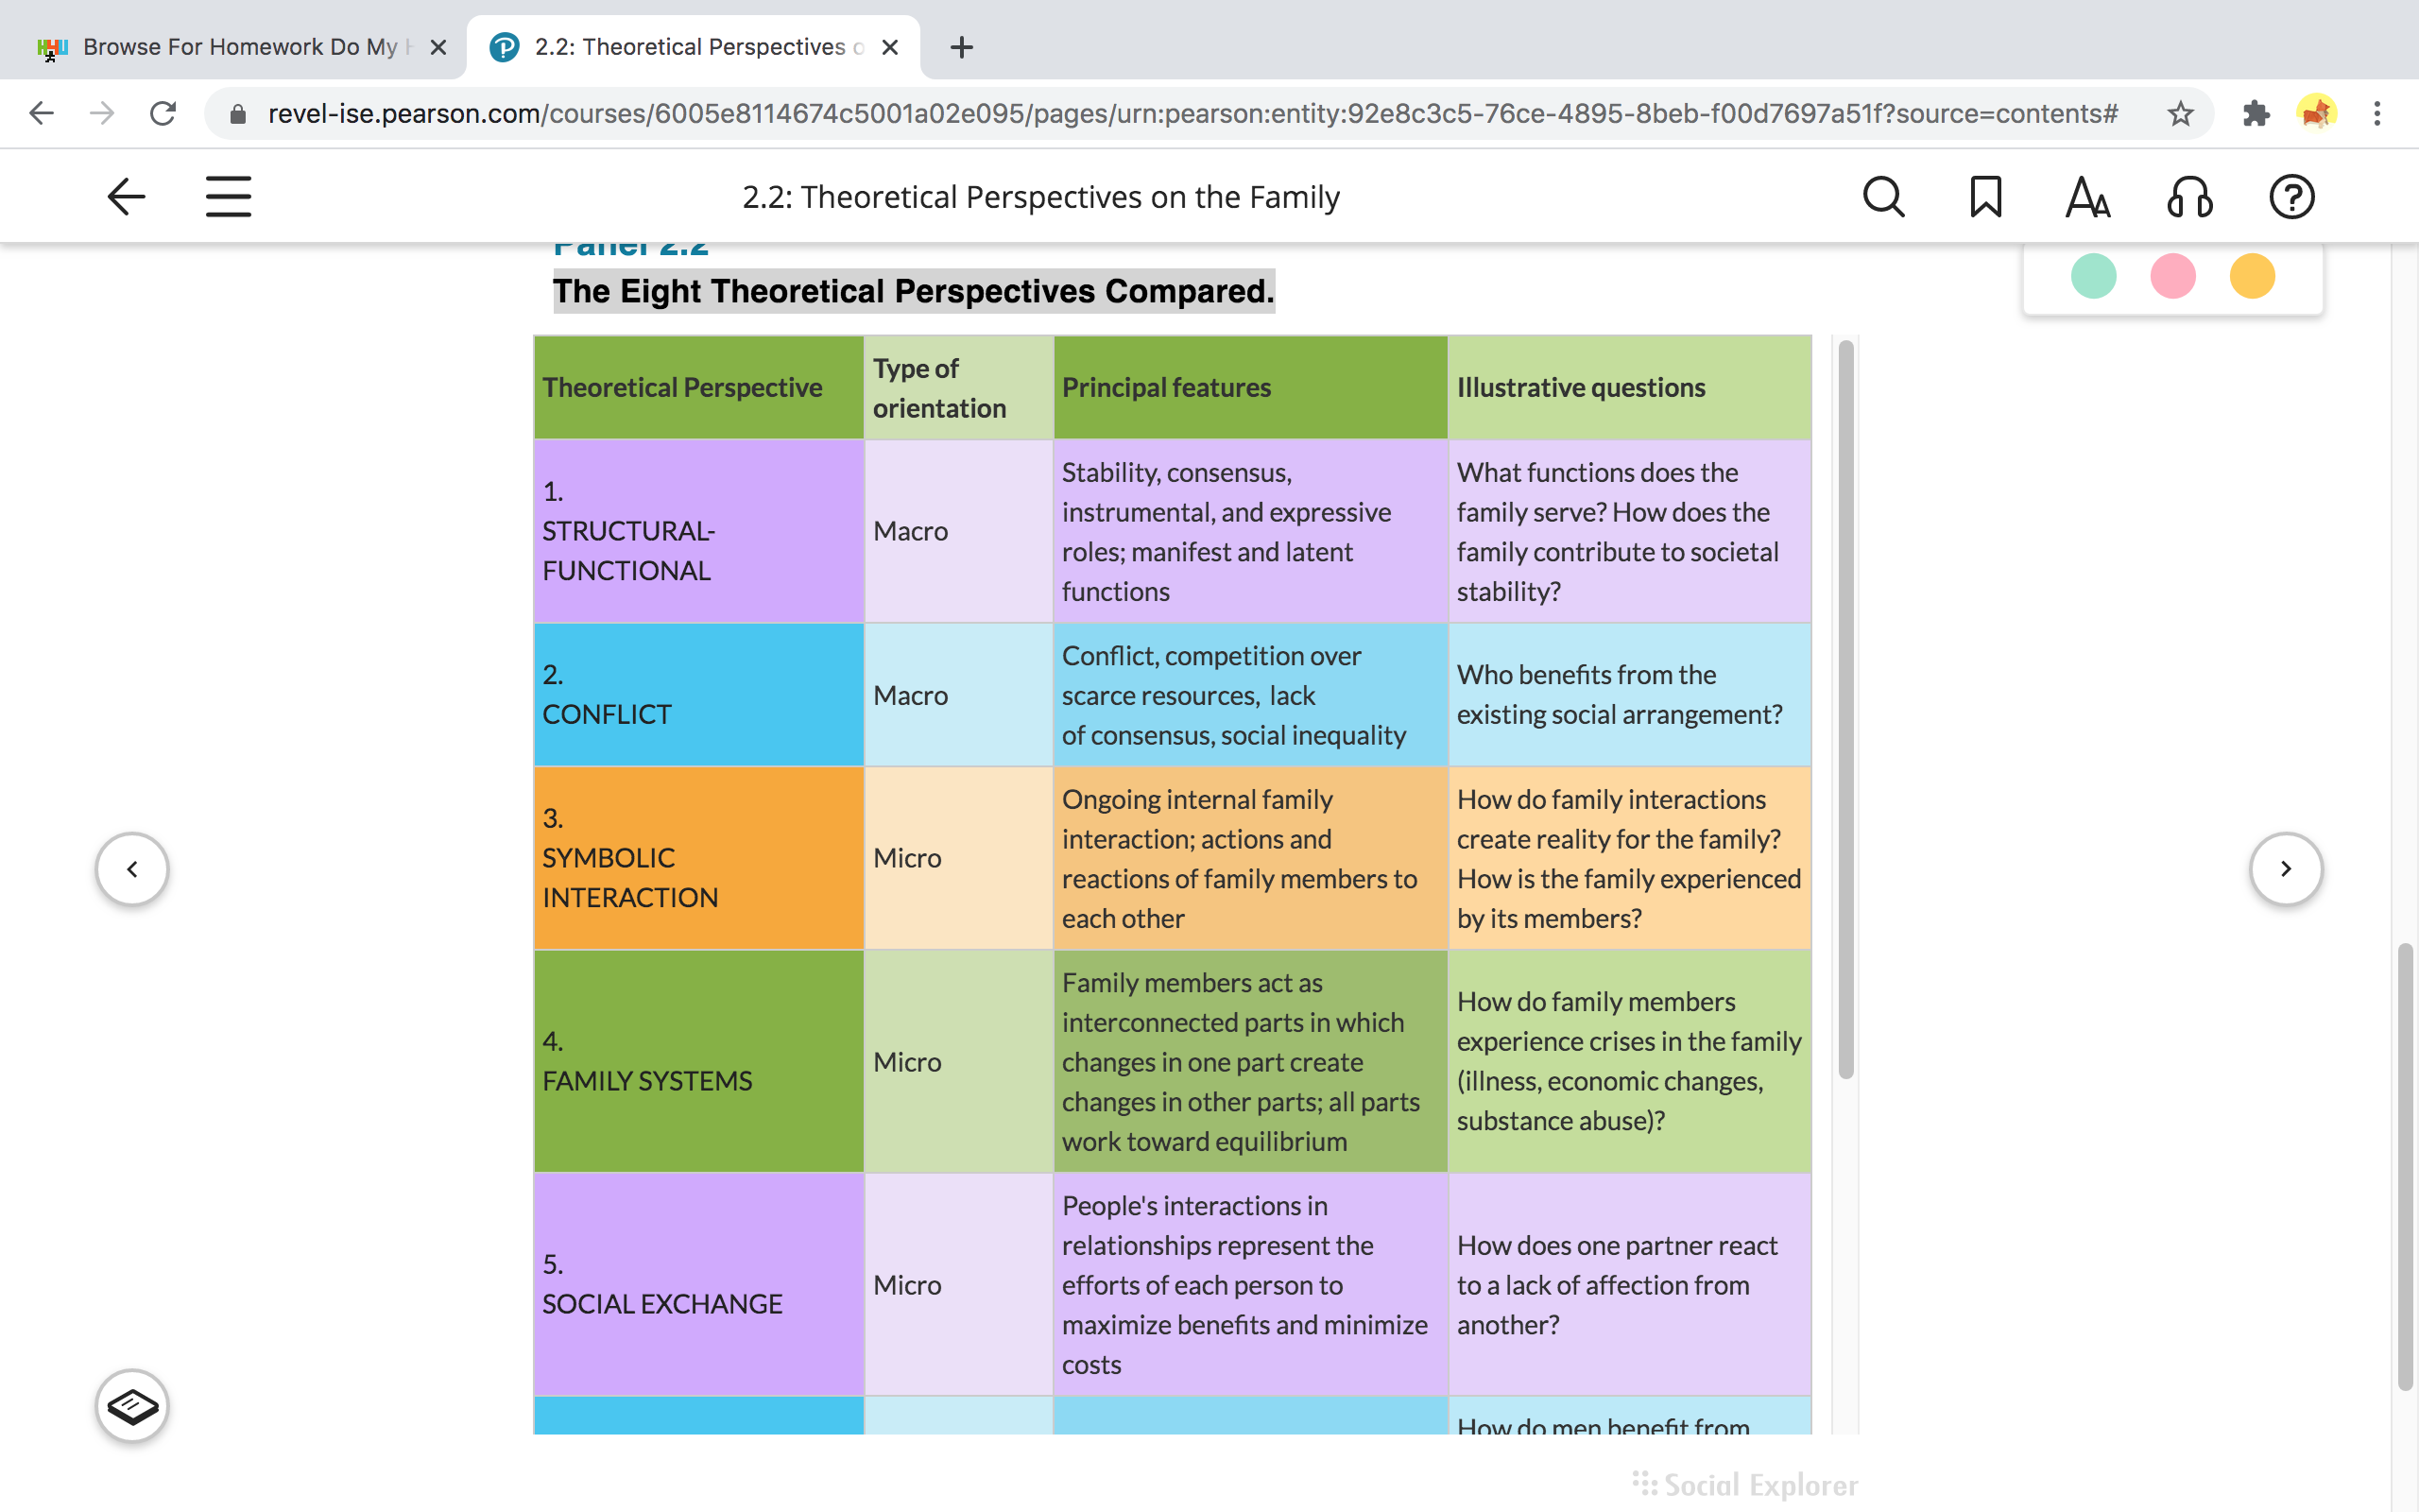This screenshot has width=2419, height=1512.
Task: Open the table of contents hamburger menu
Action: (x=228, y=197)
